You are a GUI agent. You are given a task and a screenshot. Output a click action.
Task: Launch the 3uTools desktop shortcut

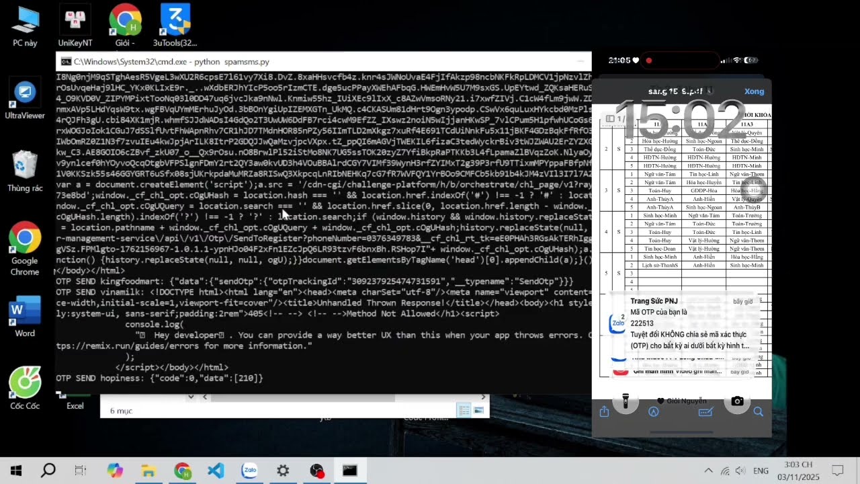pos(175,26)
